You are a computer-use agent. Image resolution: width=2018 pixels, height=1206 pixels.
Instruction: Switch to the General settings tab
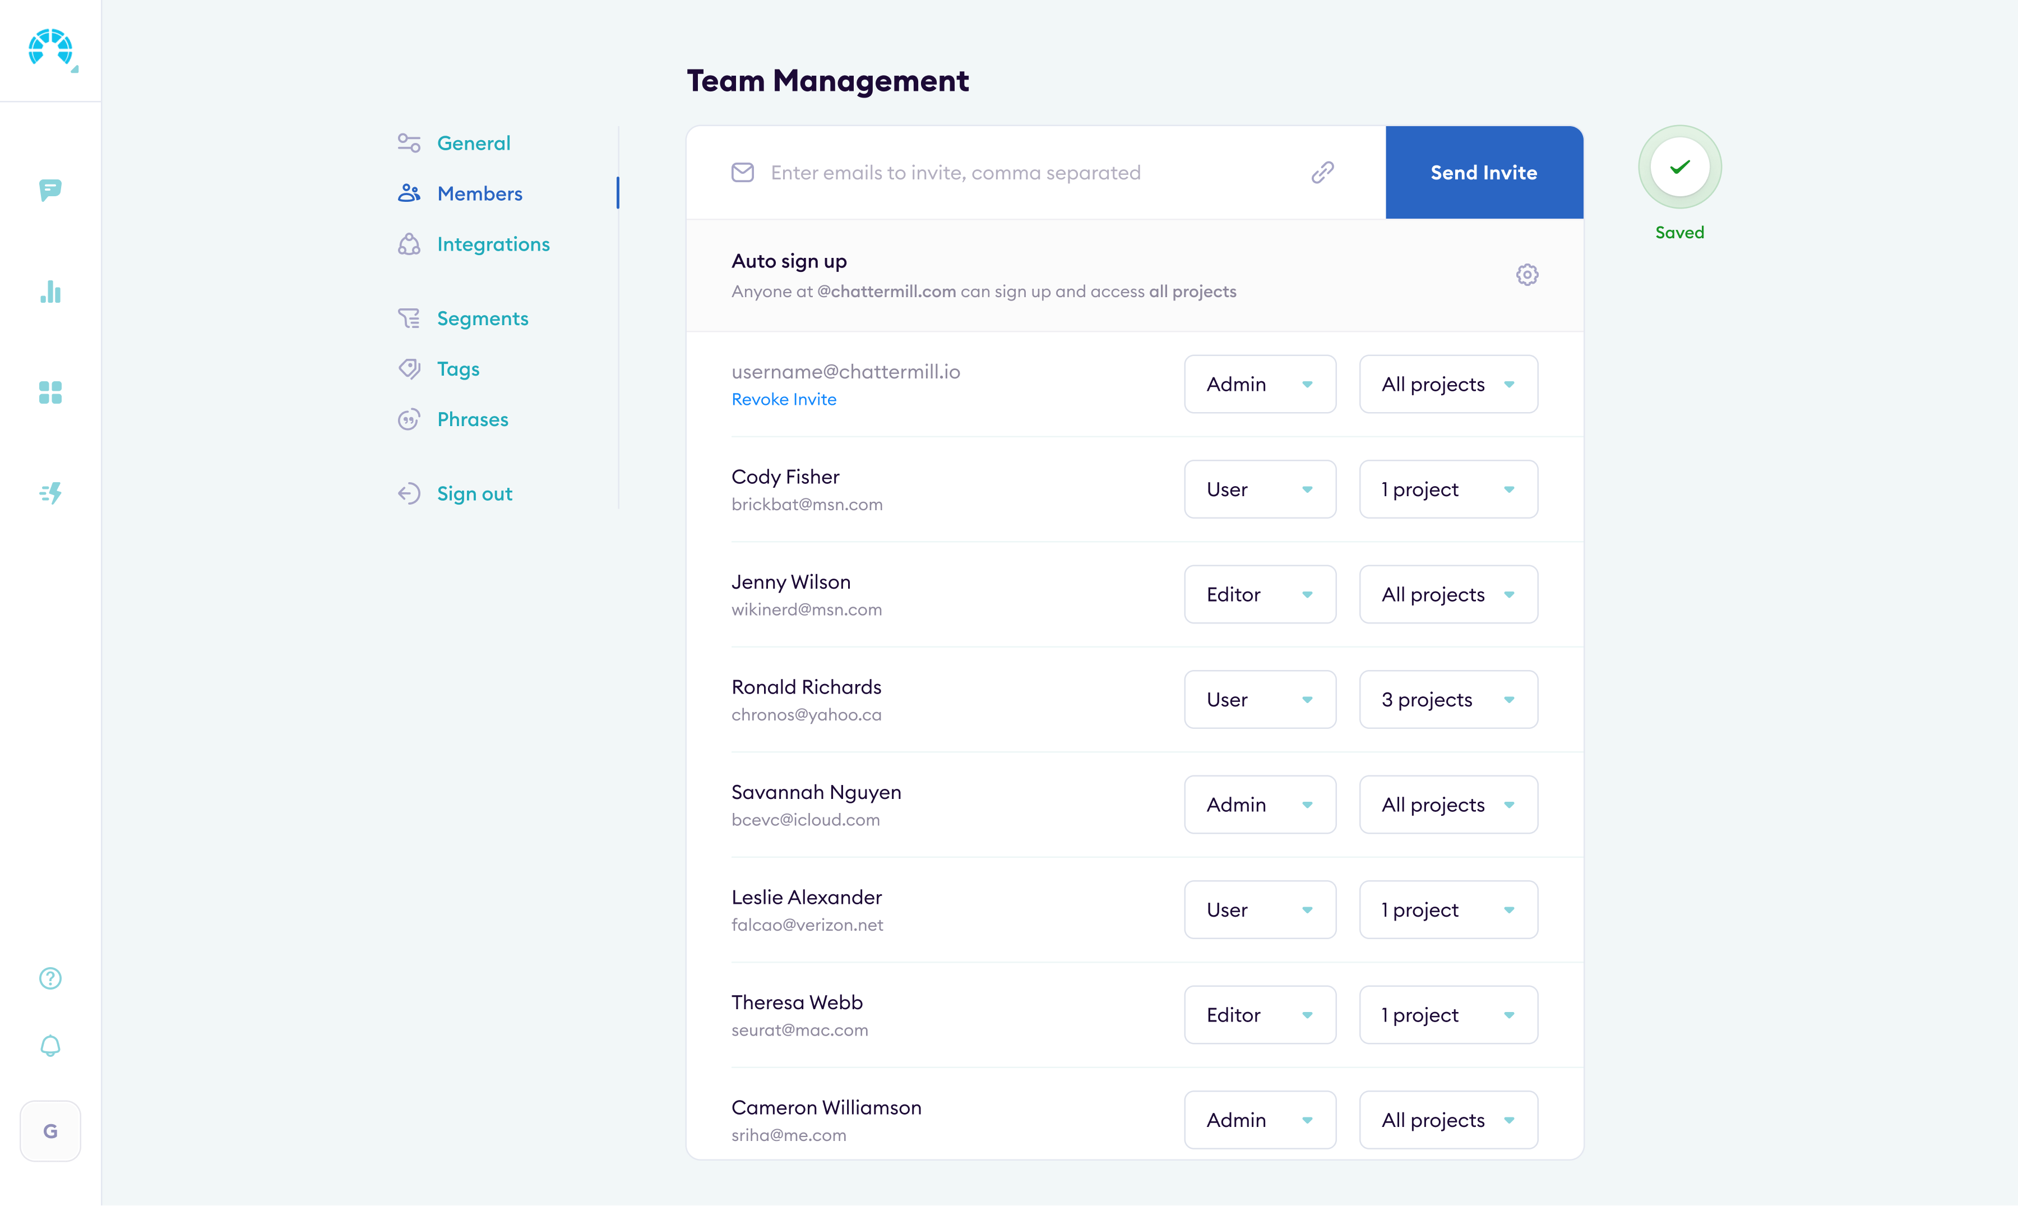click(474, 142)
